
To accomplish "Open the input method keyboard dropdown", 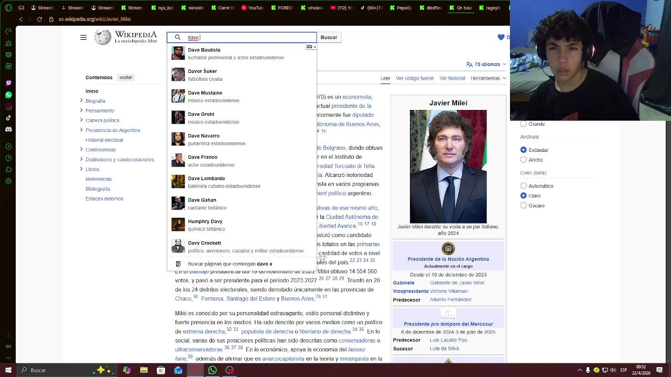I will pos(311,47).
